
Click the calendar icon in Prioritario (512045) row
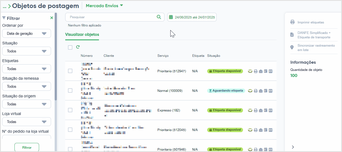265,130
